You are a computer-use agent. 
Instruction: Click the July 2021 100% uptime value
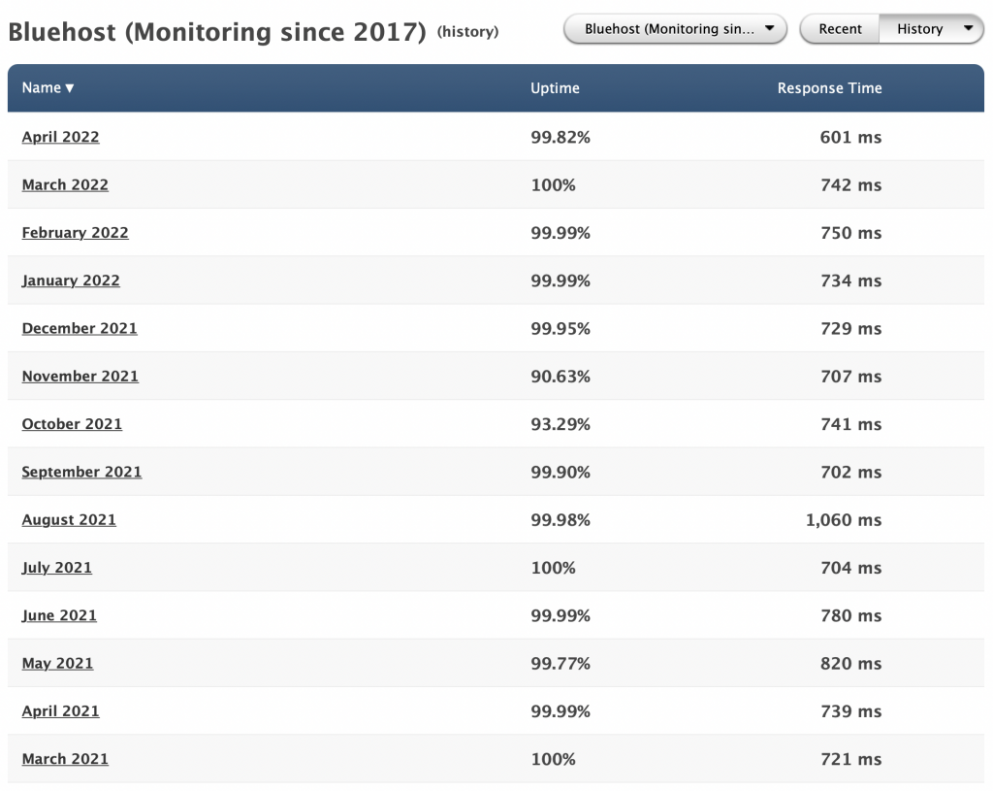(x=553, y=568)
